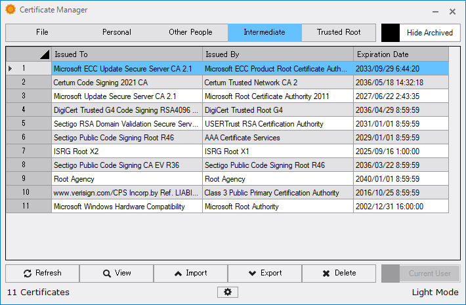Screen dimensions: 466x305
Task: Click the row 1 current-row arrow indicator
Action: click(x=11, y=69)
